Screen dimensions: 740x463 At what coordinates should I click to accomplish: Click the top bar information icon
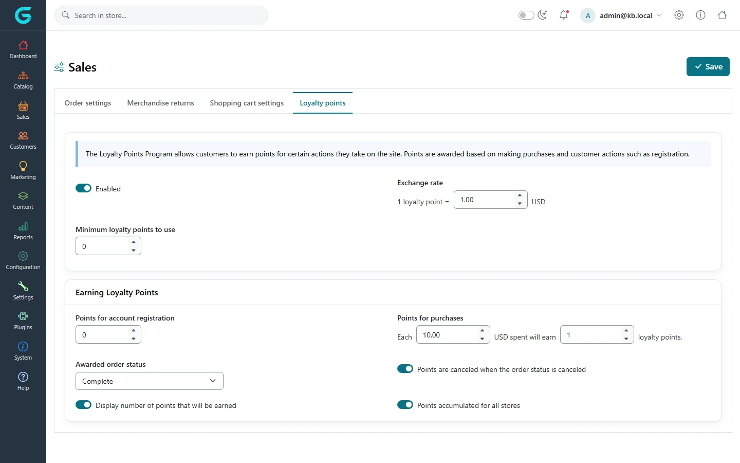click(700, 15)
